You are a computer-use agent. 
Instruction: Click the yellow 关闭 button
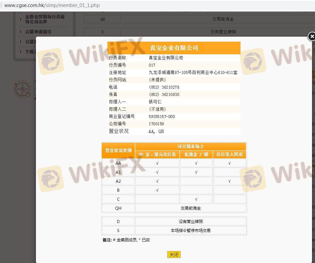pos(174,255)
